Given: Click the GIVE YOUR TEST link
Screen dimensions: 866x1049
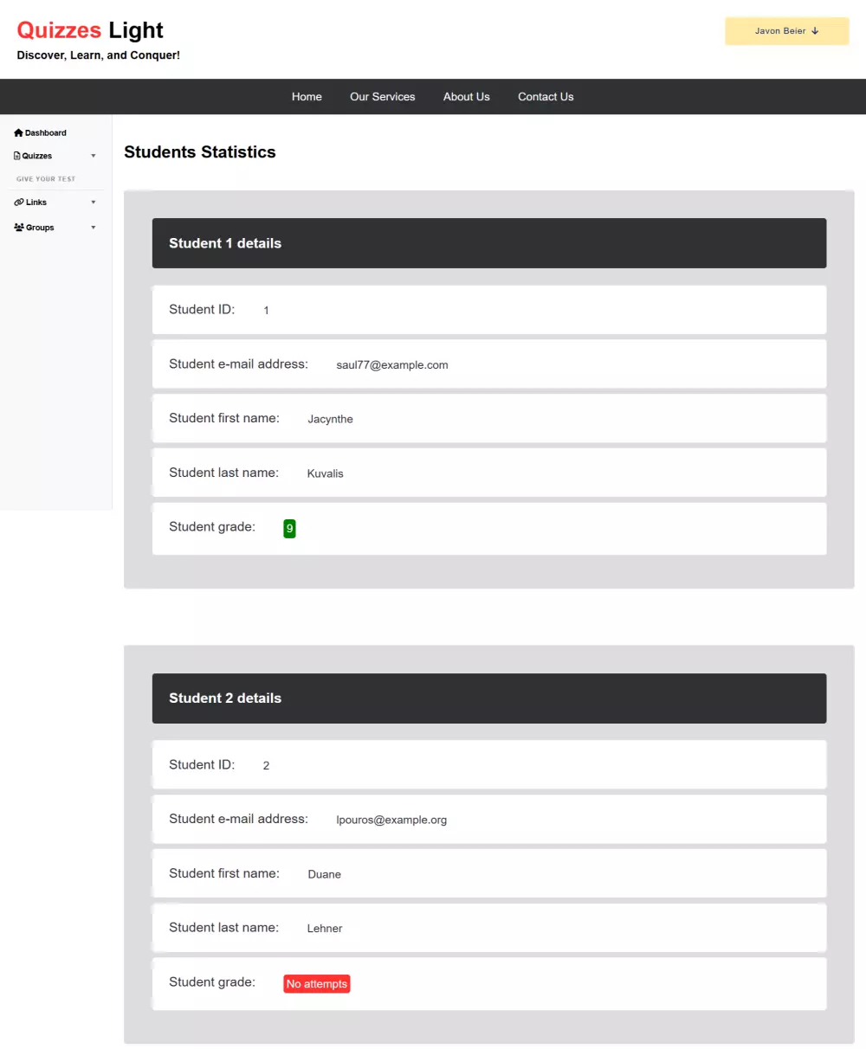Looking at the screenshot, I should 45,179.
